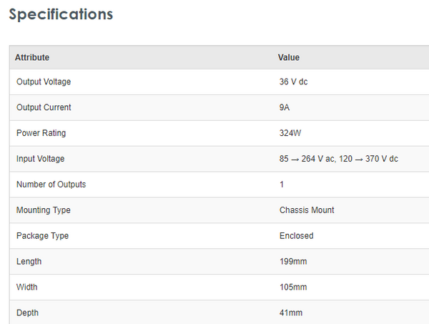Click the 324W value cell

pyautogui.click(x=290, y=133)
